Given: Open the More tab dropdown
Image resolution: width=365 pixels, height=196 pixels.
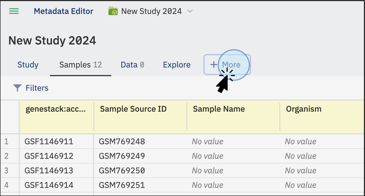Looking at the screenshot, I should (227, 65).
